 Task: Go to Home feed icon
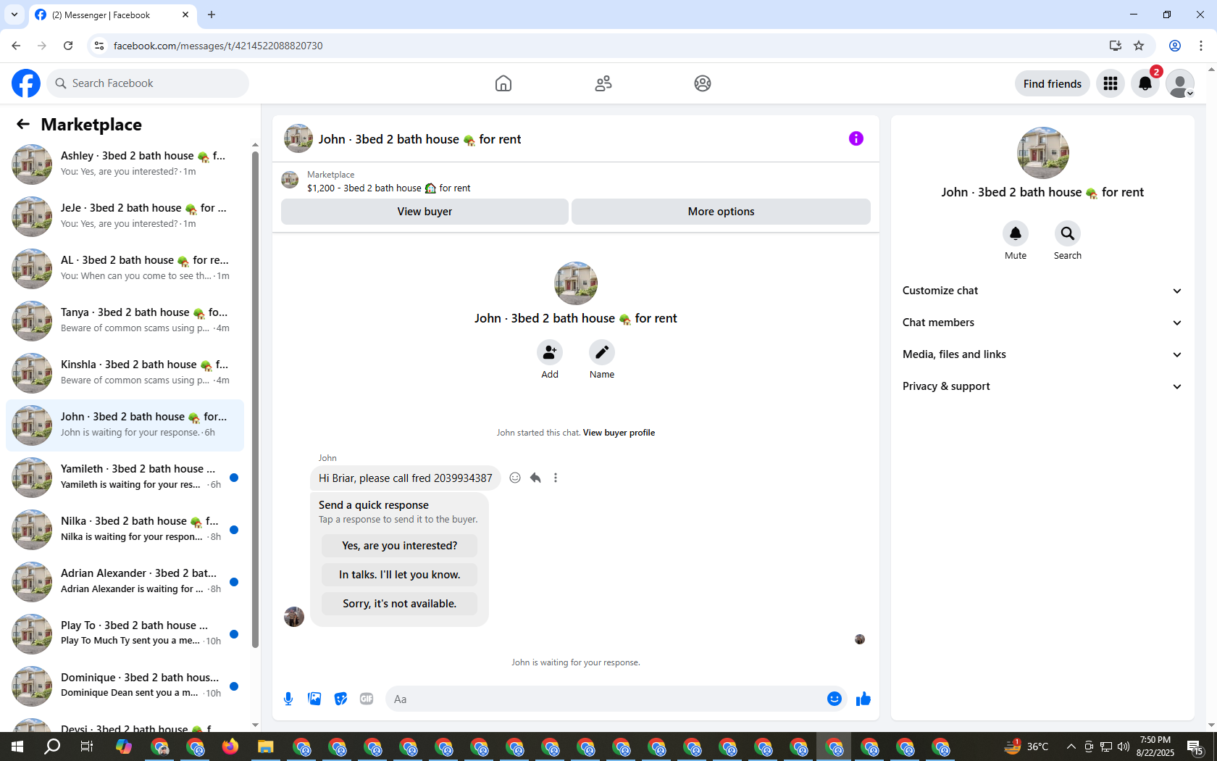click(x=503, y=83)
